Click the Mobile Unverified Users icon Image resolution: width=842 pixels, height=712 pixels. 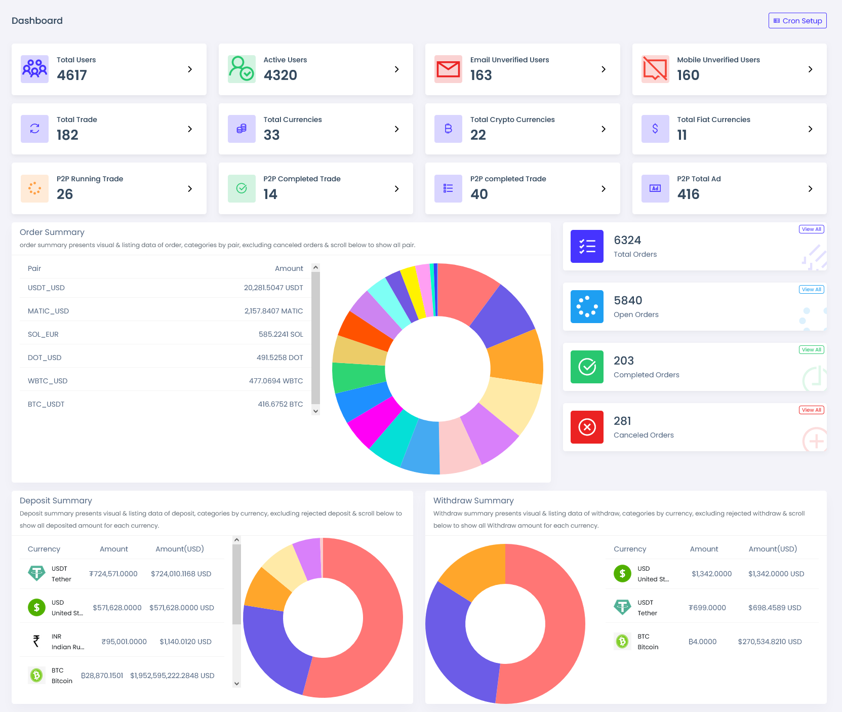[x=655, y=69]
